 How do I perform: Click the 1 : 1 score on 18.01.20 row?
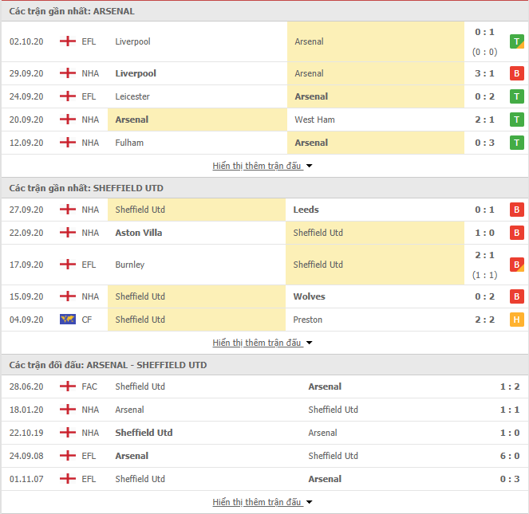[x=510, y=410]
